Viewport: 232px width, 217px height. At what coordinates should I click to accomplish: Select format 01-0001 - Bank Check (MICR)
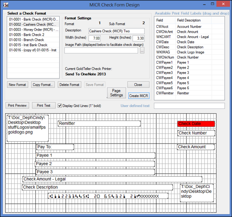click(x=33, y=19)
